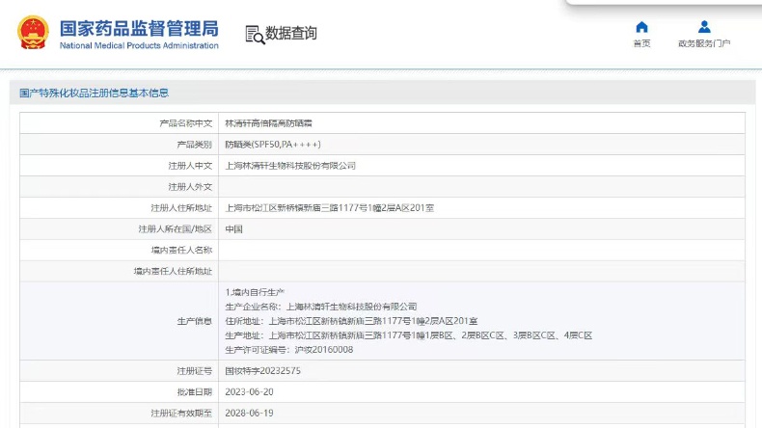Select the 批准日期 label

[195, 392]
